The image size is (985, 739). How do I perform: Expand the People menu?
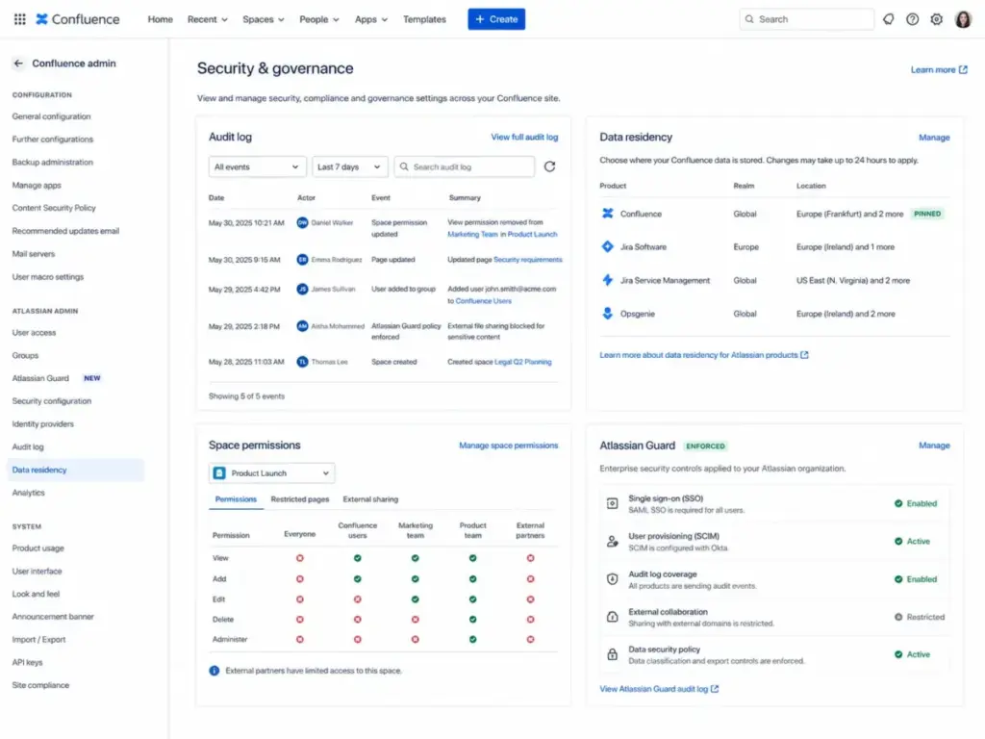tap(319, 19)
